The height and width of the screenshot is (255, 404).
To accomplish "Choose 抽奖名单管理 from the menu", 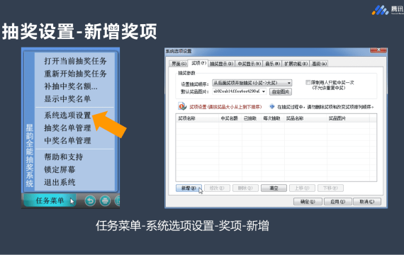I will coord(67,127).
